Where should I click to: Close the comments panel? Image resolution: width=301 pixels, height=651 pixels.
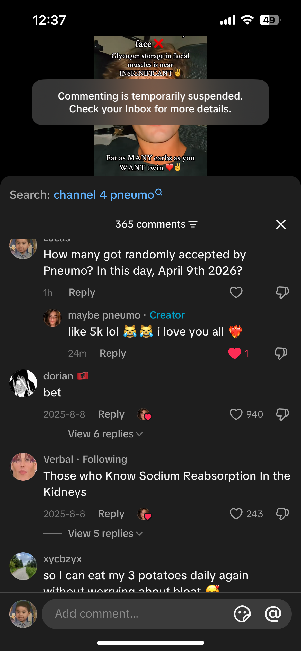[x=281, y=224]
